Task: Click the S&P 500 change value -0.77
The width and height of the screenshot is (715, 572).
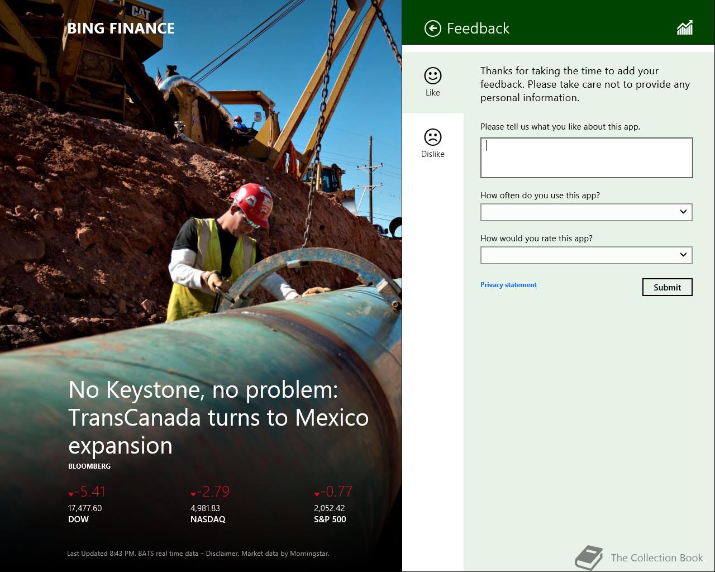Action: [333, 492]
